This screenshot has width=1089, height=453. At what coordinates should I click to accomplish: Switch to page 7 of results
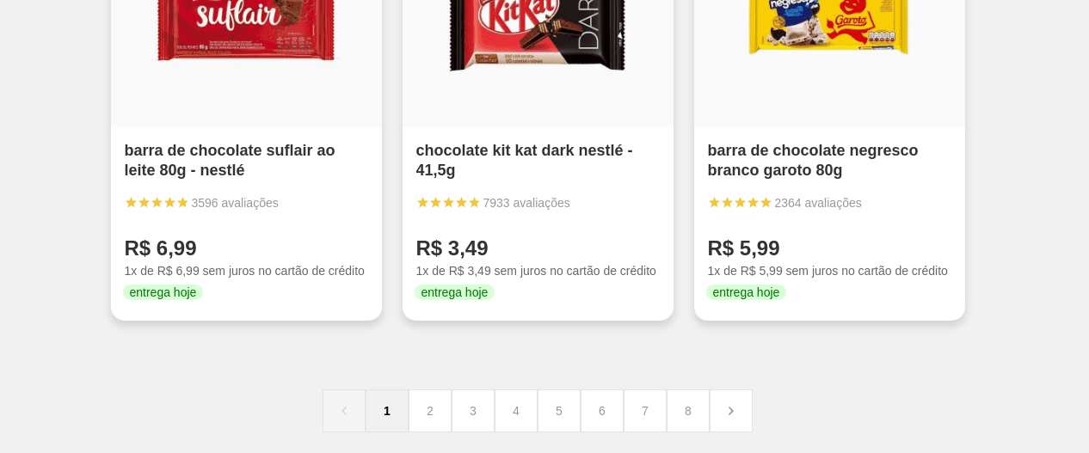645,411
